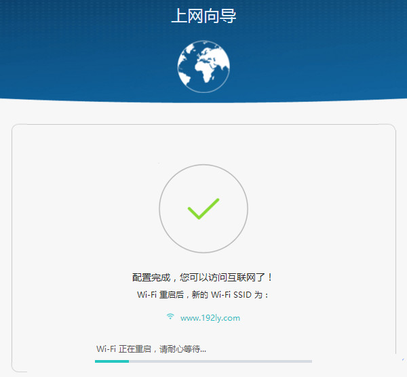
Task: Click the 上网向导 page title
Action: pyautogui.click(x=203, y=16)
